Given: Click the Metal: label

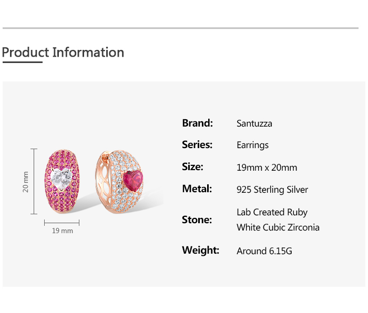Looking at the screenshot, I should click(x=197, y=189).
